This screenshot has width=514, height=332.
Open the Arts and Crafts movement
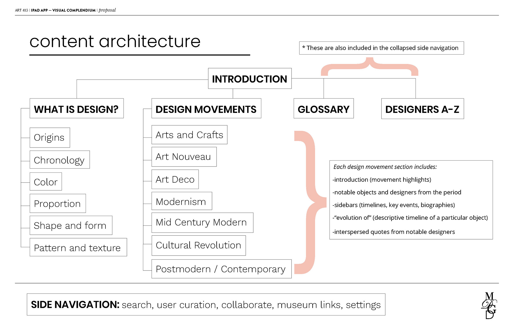(x=189, y=135)
